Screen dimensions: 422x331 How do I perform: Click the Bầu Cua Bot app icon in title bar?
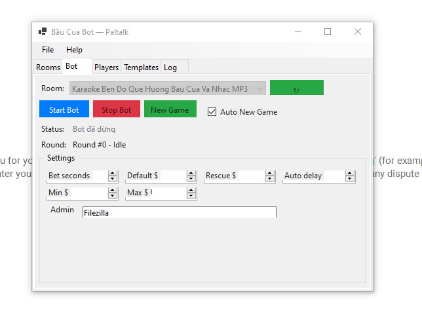[x=43, y=31]
